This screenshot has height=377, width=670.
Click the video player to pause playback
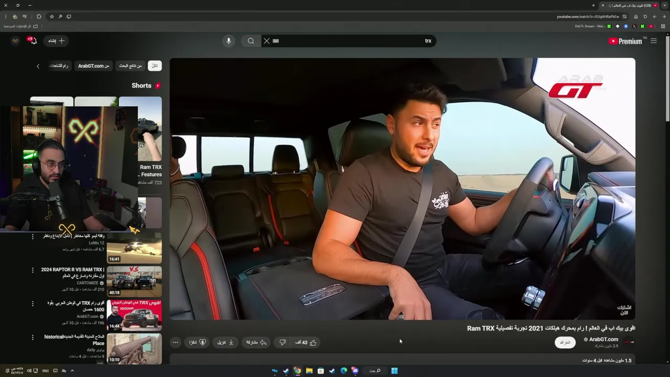[x=402, y=188]
